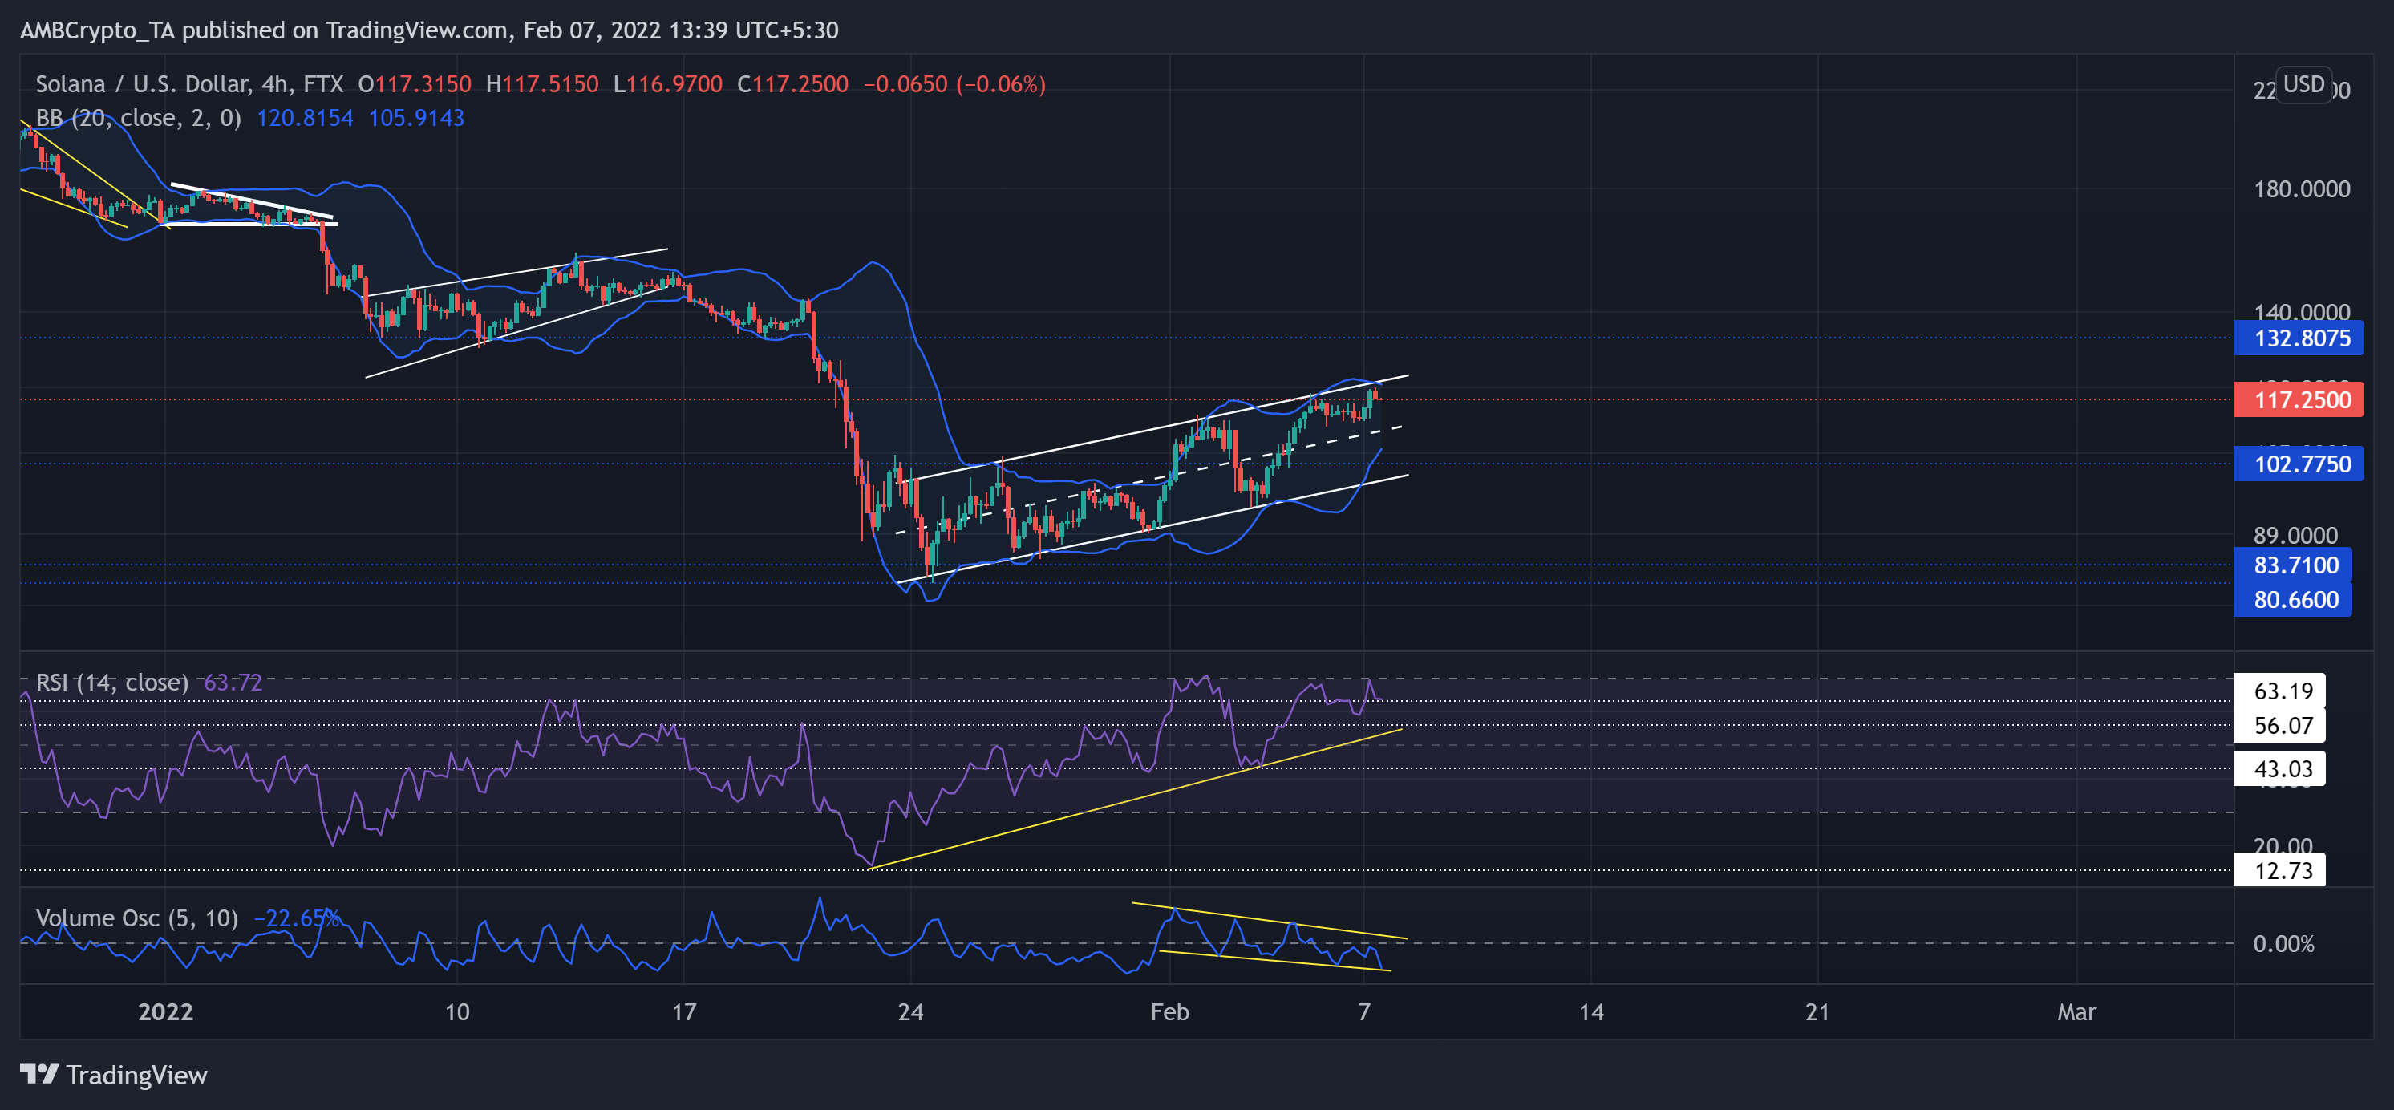Click the 89.0000 price axis label
2394x1110 pixels.
coord(2295,536)
